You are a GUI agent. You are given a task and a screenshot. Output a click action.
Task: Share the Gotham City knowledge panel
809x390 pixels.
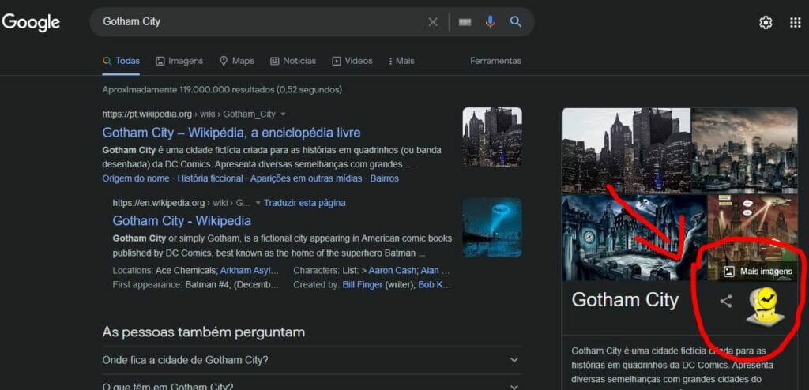pyautogui.click(x=726, y=301)
